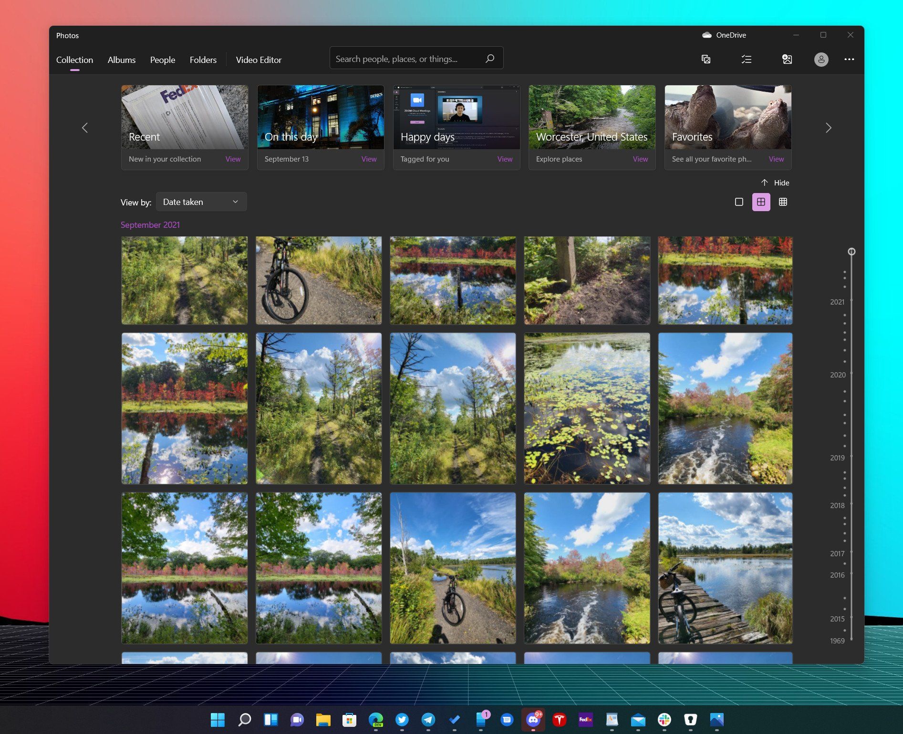Open the Video Editor tab
This screenshot has width=903, height=734.
[258, 60]
